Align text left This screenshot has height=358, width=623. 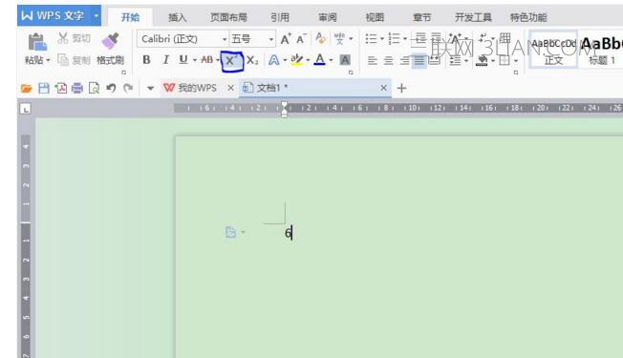[372, 61]
